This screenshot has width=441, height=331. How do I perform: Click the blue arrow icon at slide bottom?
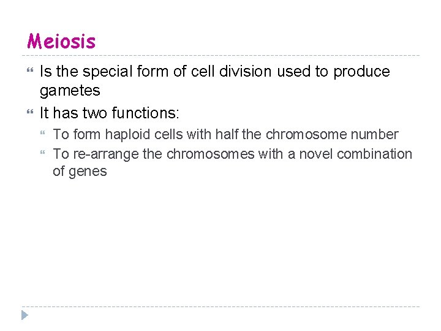[24, 315]
